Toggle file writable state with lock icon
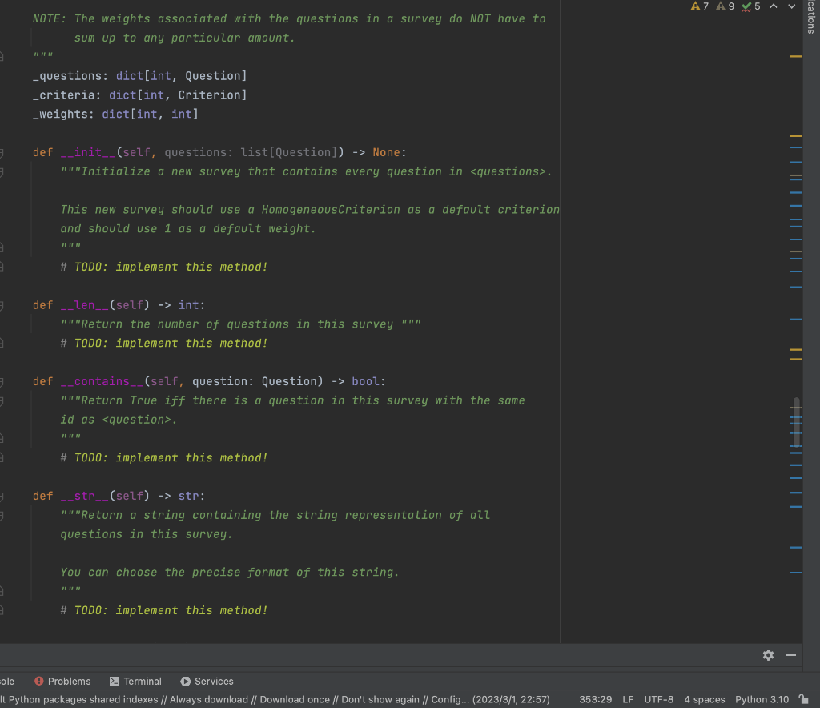The width and height of the screenshot is (820, 708). [x=803, y=698]
